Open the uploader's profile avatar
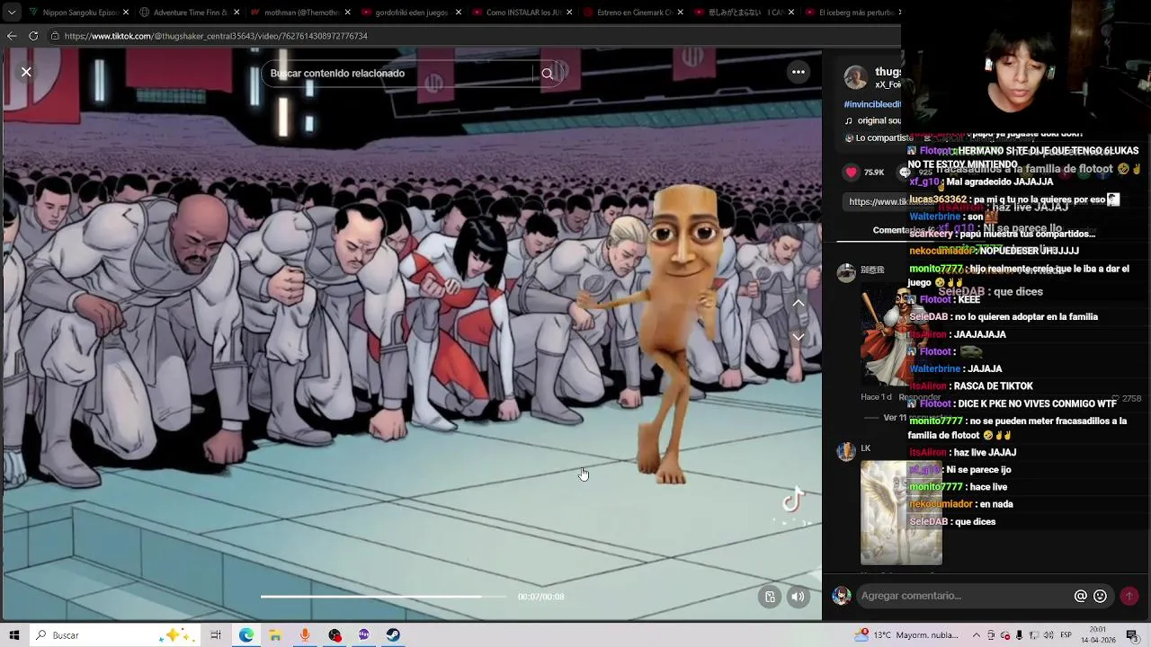 [x=856, y=77]
